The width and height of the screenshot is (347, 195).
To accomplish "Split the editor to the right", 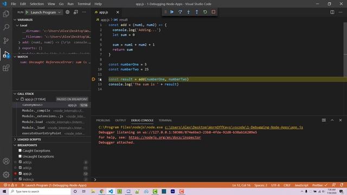I will tap(332, 12).
